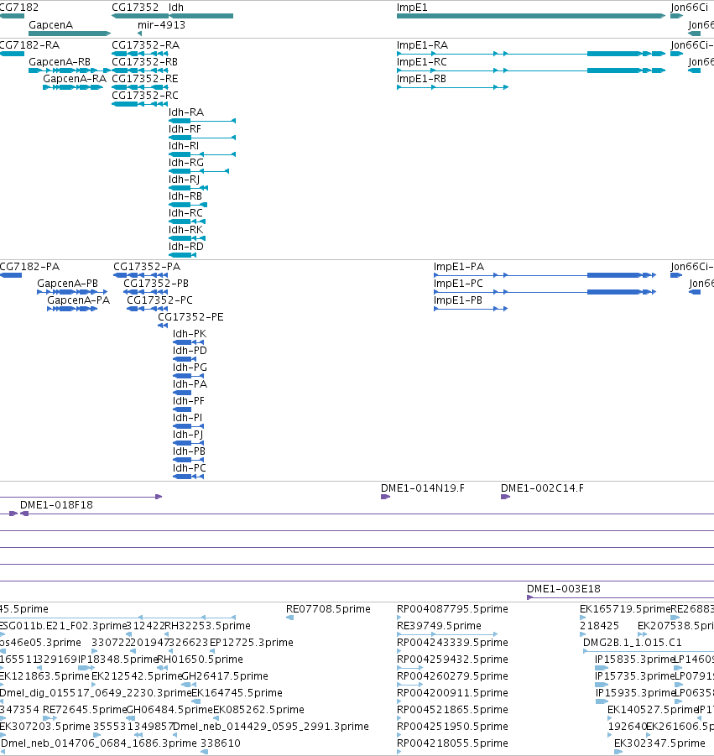Select the DMG2B.1_1.015.C1 feature label
714x756 pixels.
tap(633, 642)
